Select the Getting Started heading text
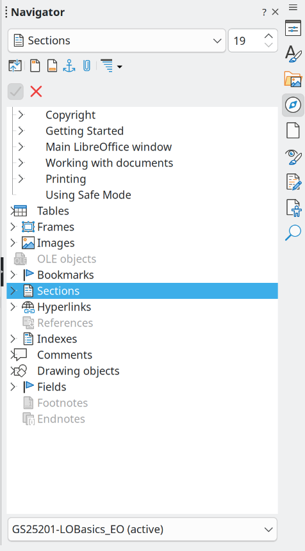The height and width of the screenshot is (551, 305). coord(85,131)
